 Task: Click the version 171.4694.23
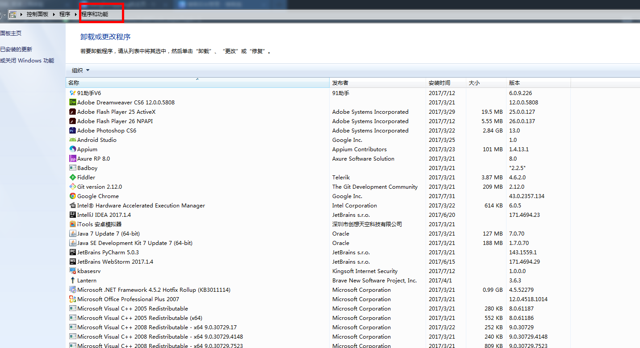(524, 215)
